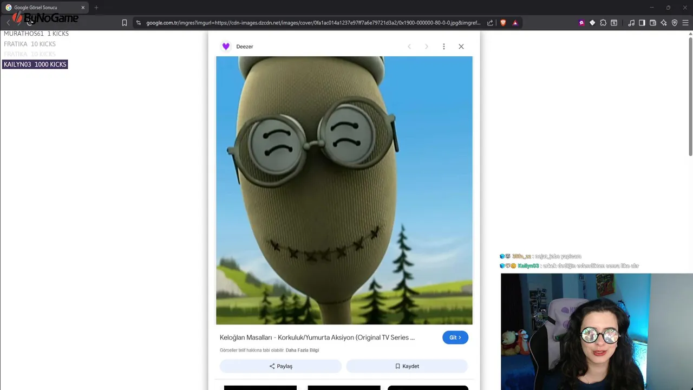This screenshot has height=390, width=693.
Task: Open the Extensions puzzle icon
Action: (x=603, y=23)
